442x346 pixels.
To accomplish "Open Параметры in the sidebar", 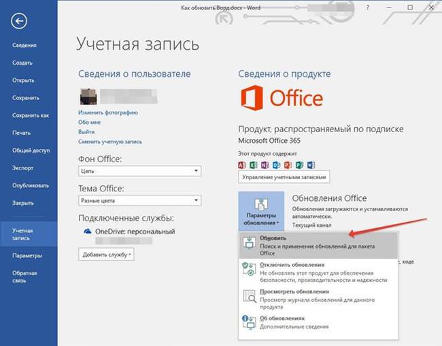I will [27, 255].
